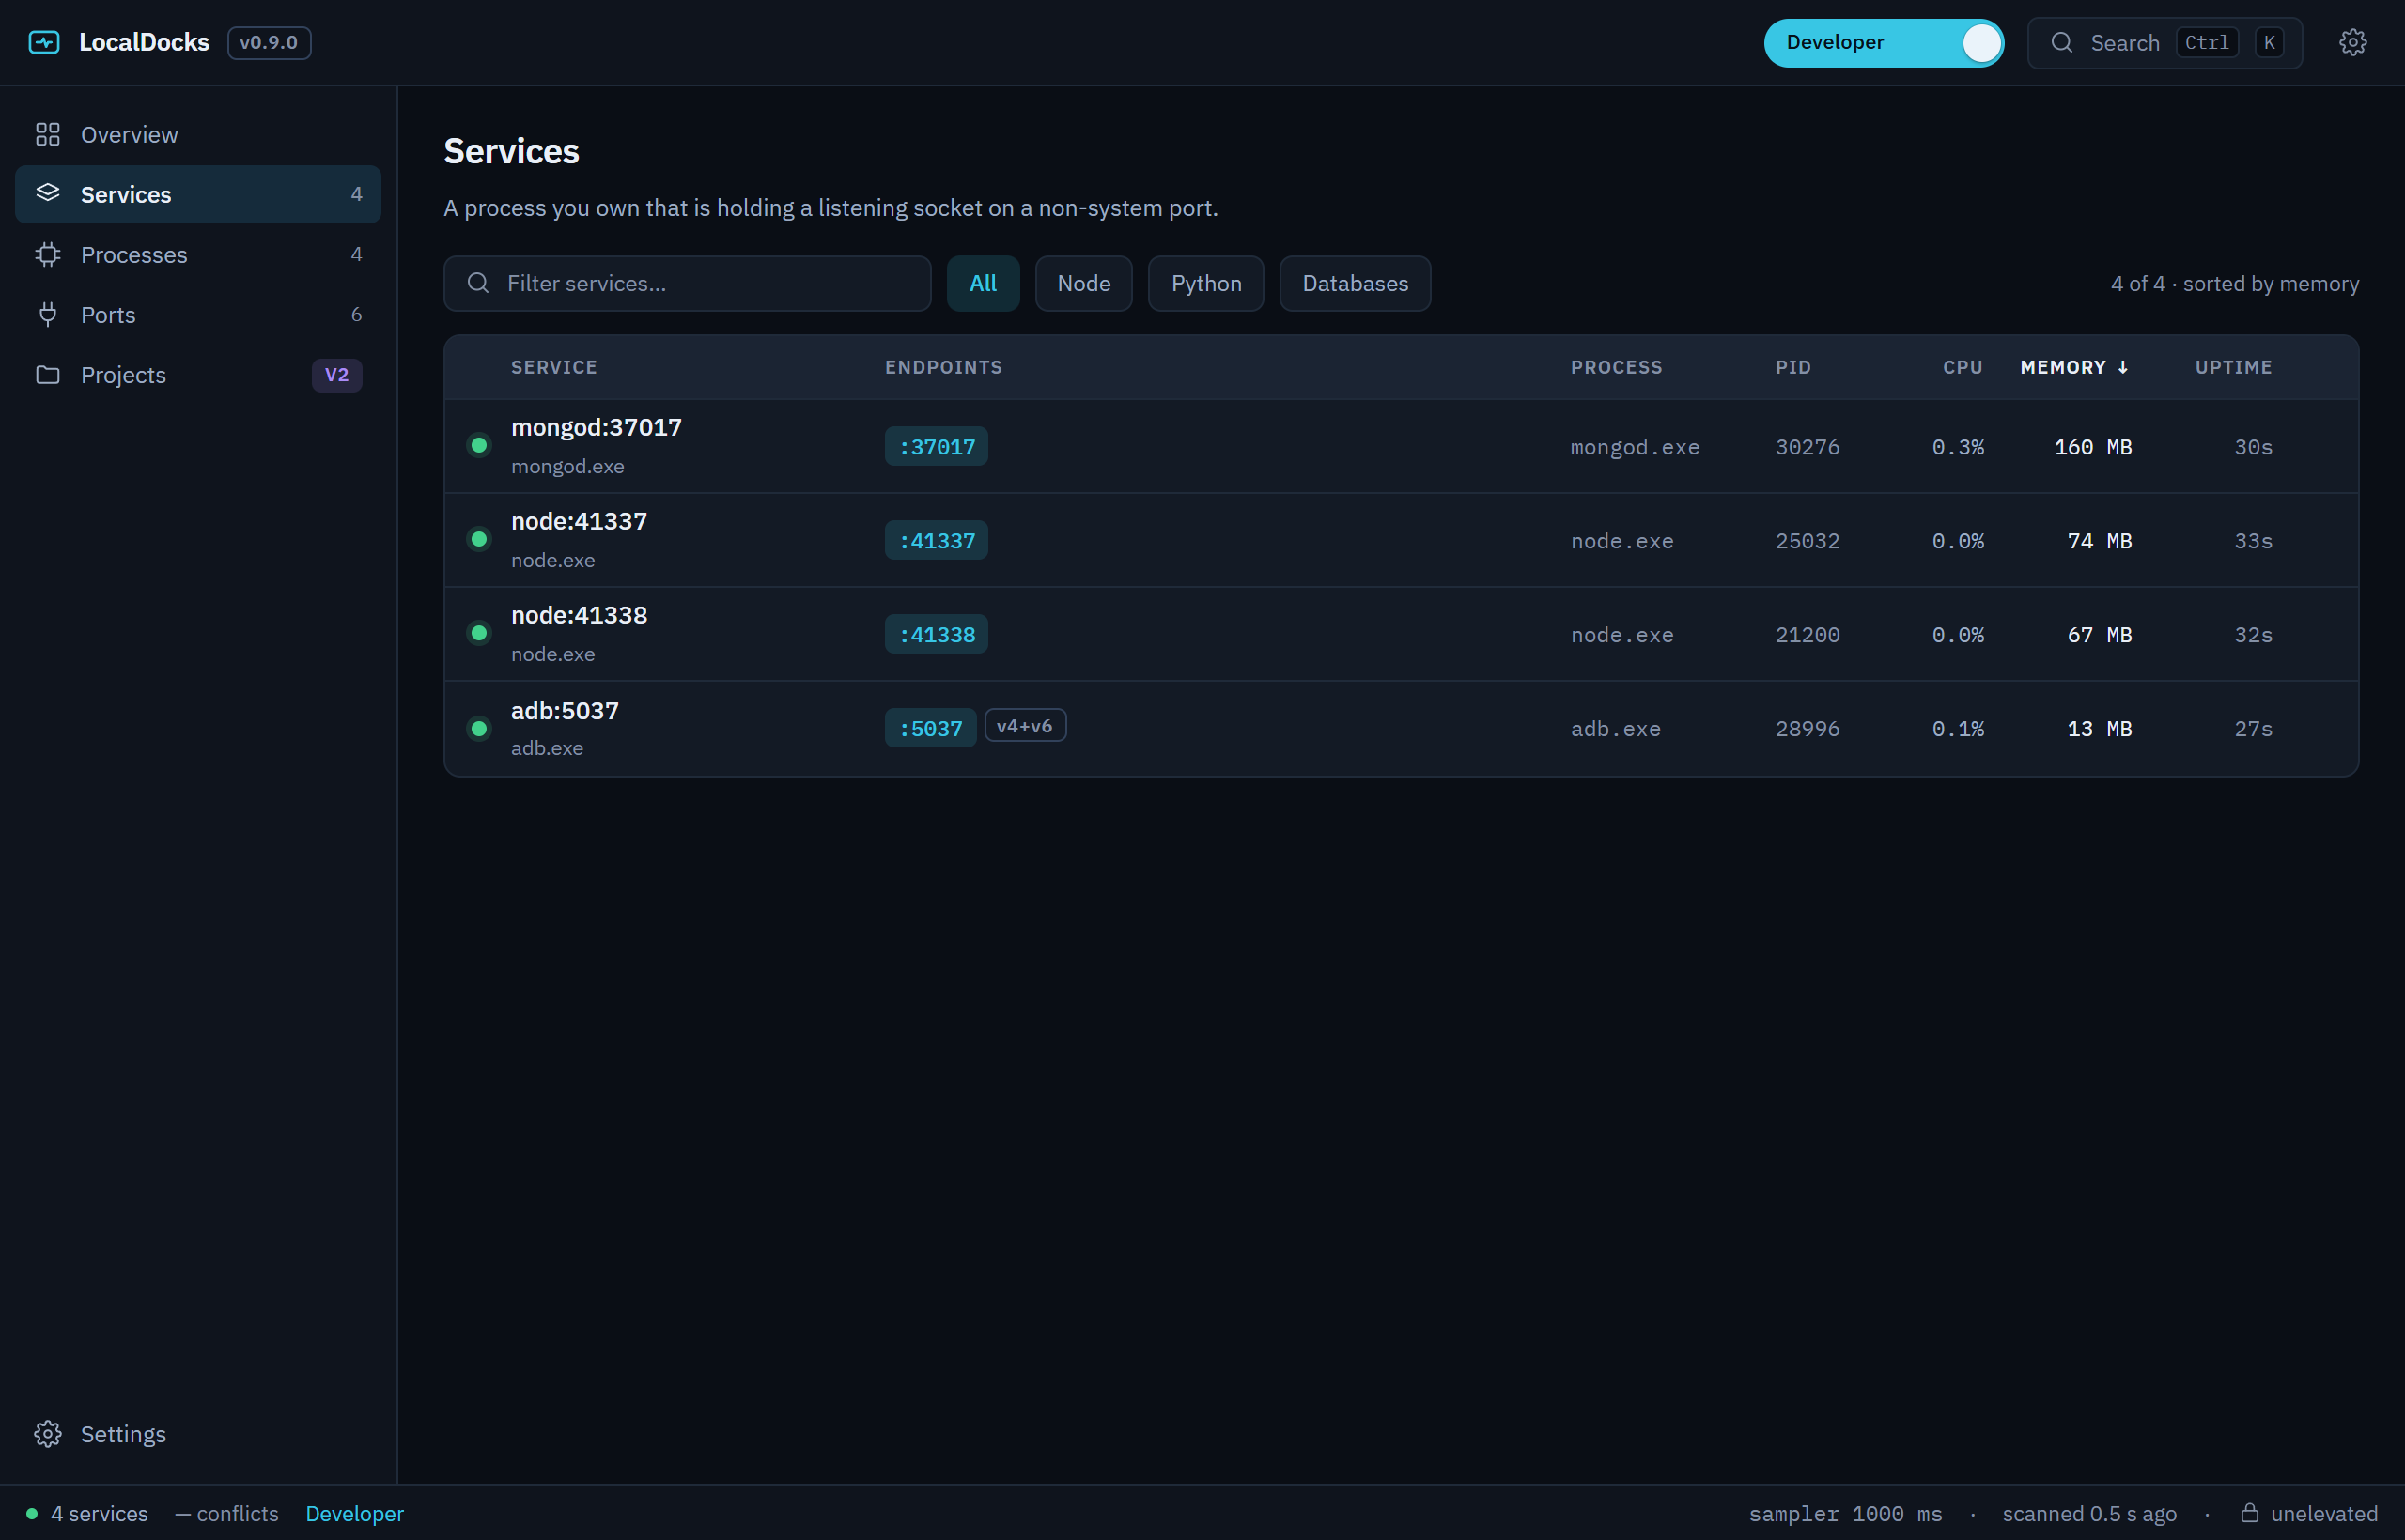Click the Memory sort arrow in table header
The image size is (2405, 1540).
point(2123,367)
